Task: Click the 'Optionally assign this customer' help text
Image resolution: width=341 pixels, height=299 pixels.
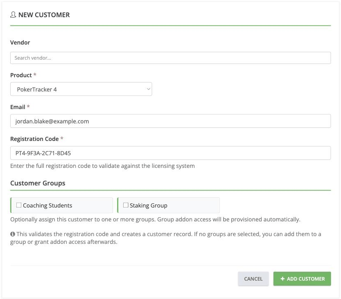Action: coord(155,219)
